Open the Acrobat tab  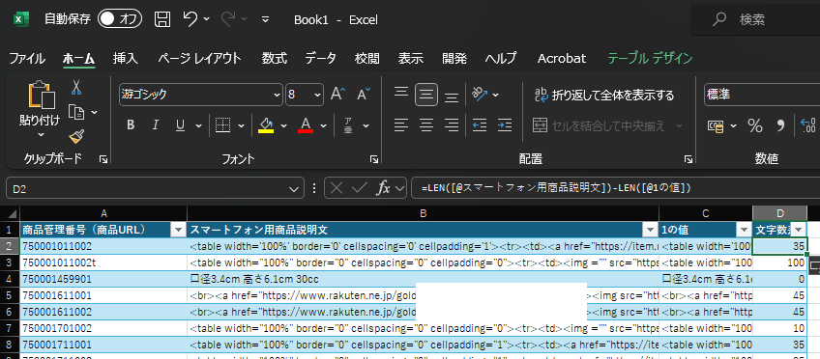pyautogui.click(x=562, y=58)
